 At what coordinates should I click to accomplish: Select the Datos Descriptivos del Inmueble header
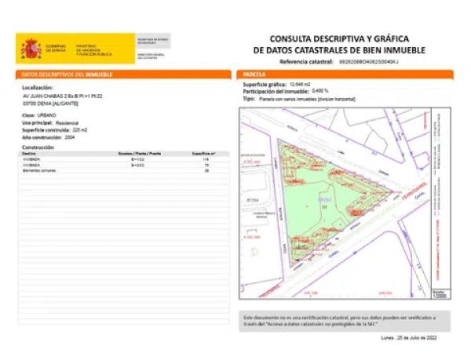click(x=67, y=74)
